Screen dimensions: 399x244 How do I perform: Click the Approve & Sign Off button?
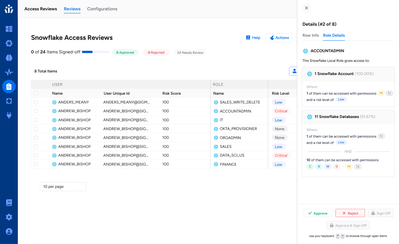coord(348,225)
